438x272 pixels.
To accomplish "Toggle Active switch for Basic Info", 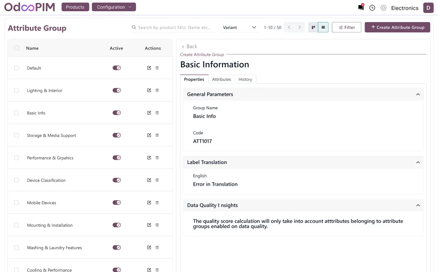I will coord(116,113).
